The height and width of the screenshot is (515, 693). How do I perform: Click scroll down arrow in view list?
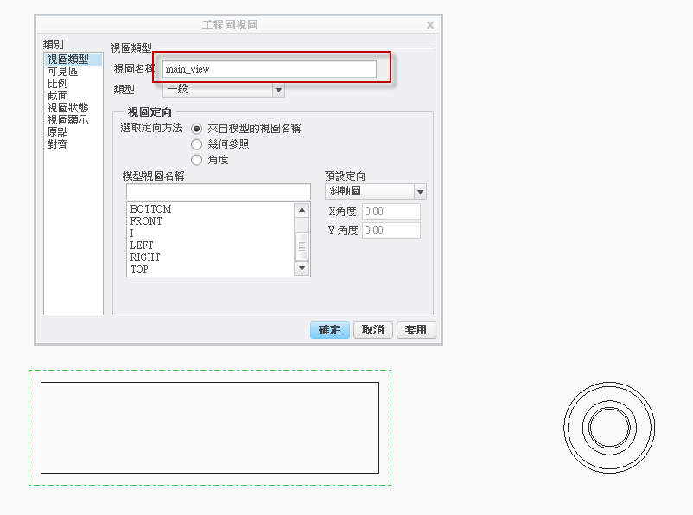[x=302, y=269]
